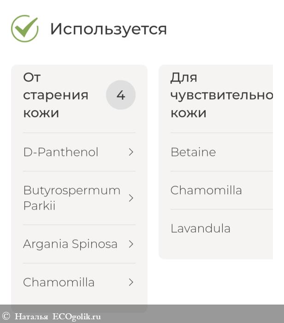Open Chamomilla under Для чувствительной кожи
Image resolution: width=284 pixels, height=323 pixels.
click(206, 190)
